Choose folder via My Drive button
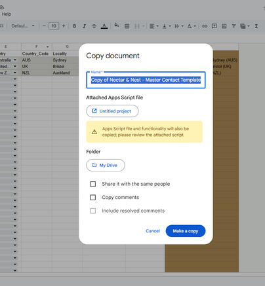Screen dimensions: 265x286 (106, 165)
